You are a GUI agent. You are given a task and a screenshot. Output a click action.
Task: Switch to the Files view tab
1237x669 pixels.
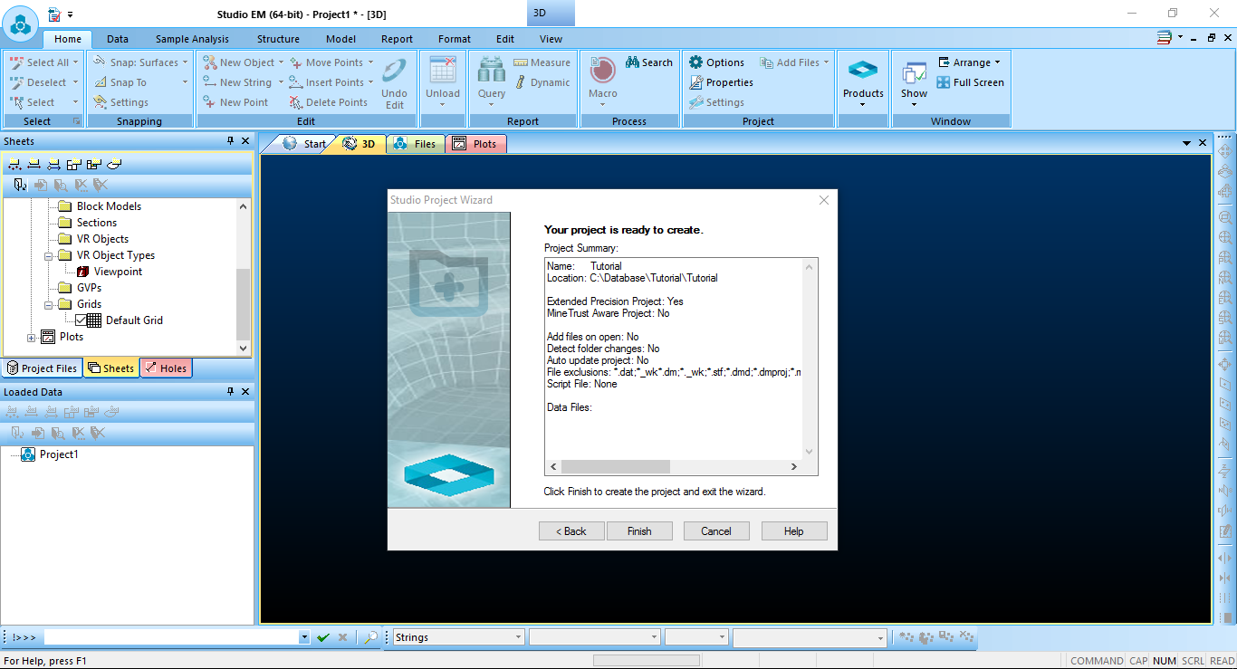click(416, 144)
